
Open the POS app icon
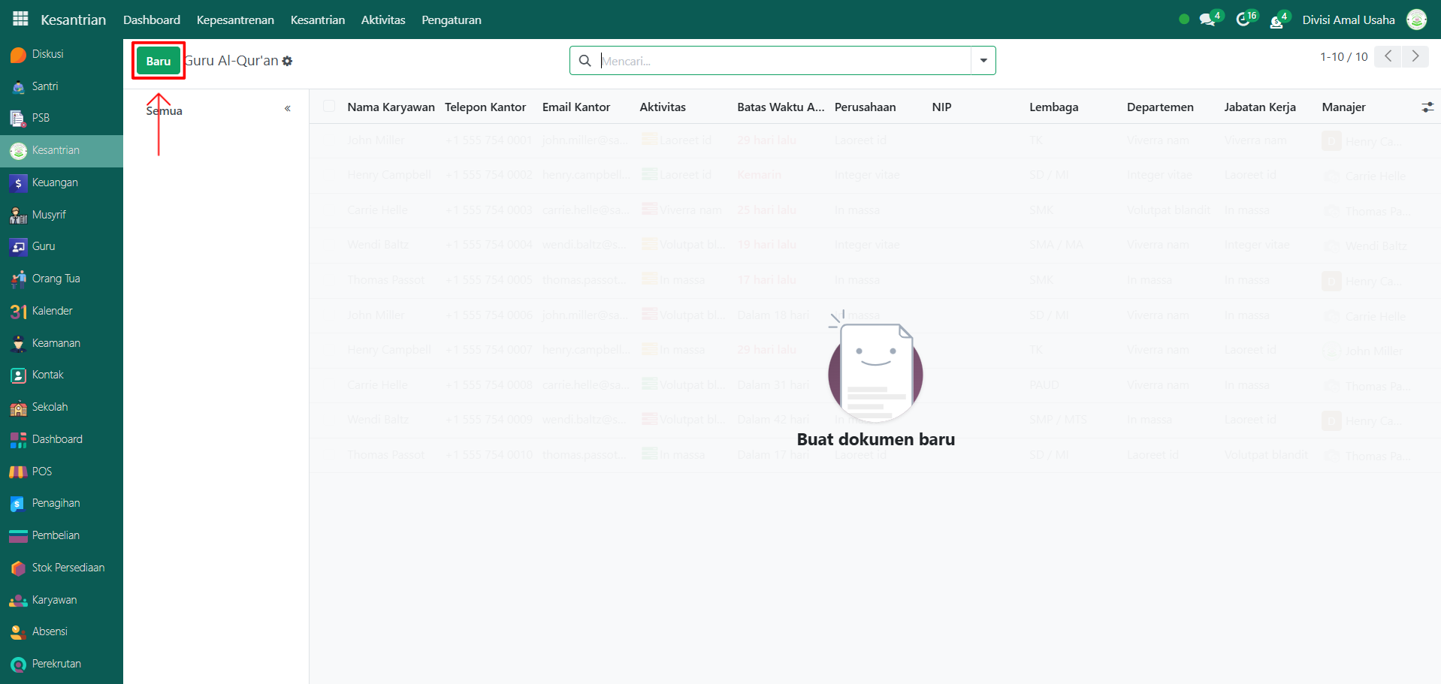click(x=19, y=472)
